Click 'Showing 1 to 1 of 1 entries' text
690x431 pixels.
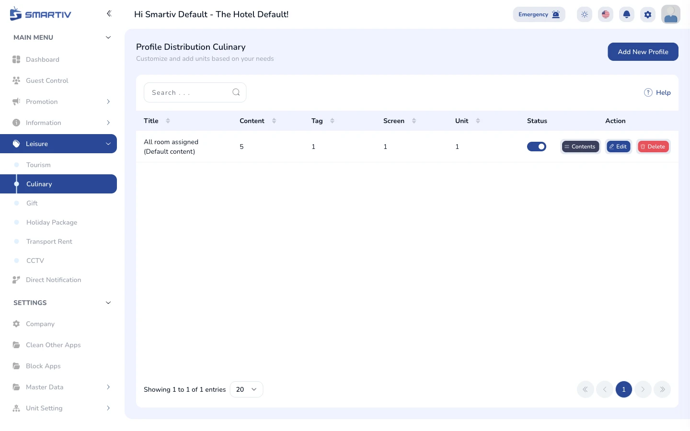(x=184, y=389)
